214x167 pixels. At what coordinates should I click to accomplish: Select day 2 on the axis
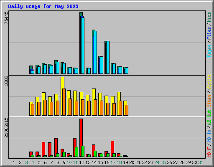pyautogui.click(x=20, y=162)
